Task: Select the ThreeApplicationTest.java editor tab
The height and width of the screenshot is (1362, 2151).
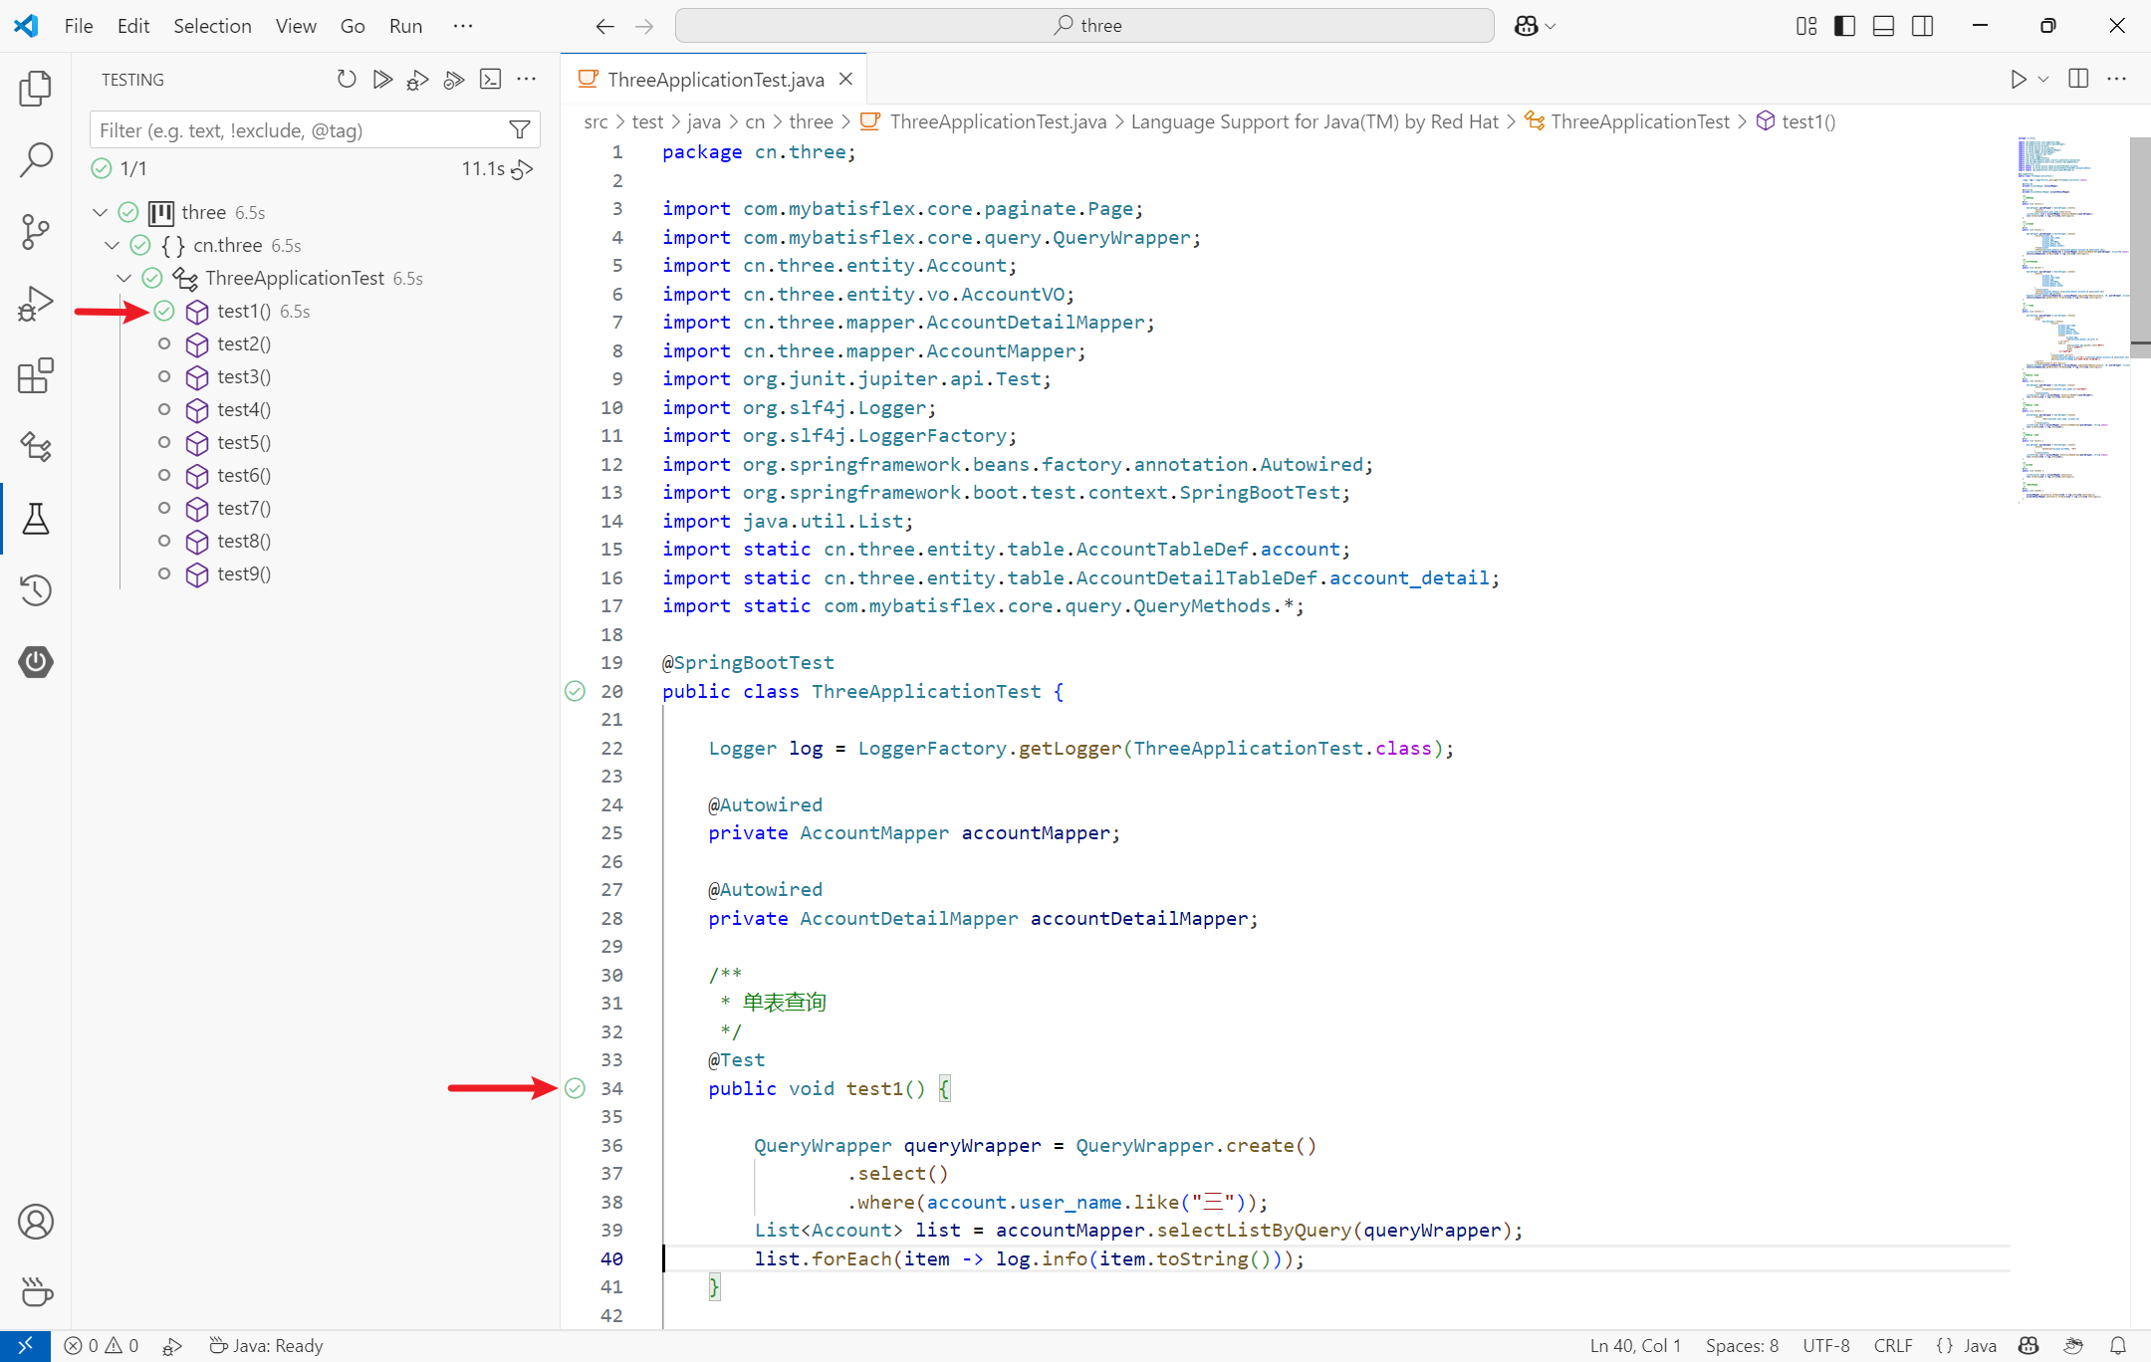Action: point(714,80)
